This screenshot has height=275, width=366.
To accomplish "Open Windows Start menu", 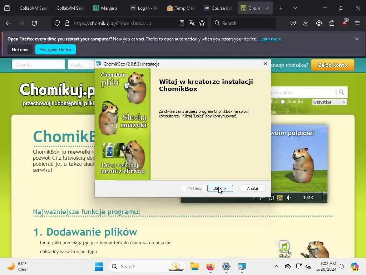I will 99,266.
